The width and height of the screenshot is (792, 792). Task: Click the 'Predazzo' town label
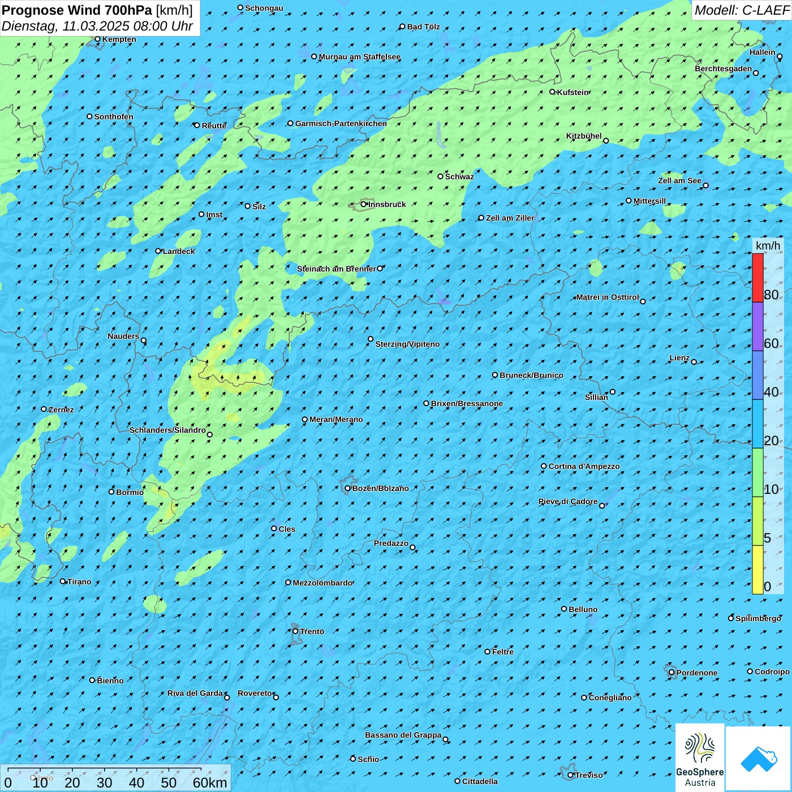click(391, 543)
